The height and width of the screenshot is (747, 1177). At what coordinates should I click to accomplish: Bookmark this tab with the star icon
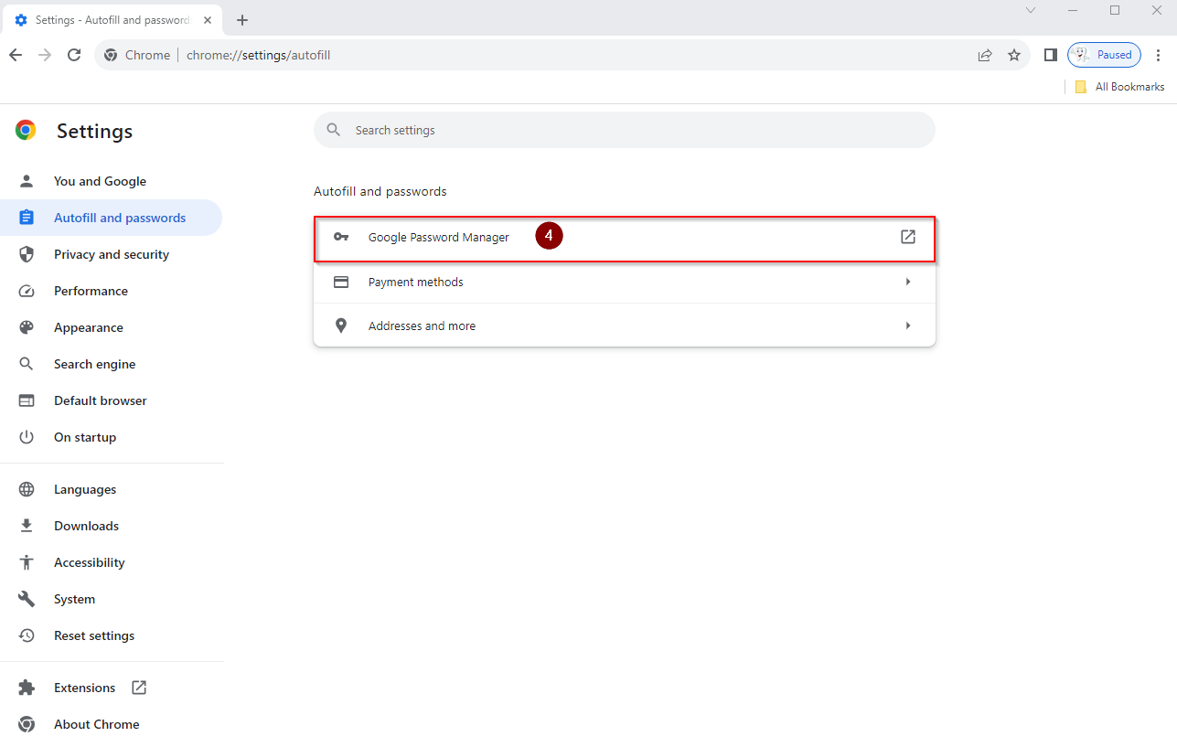click(x=1014, y=55)
